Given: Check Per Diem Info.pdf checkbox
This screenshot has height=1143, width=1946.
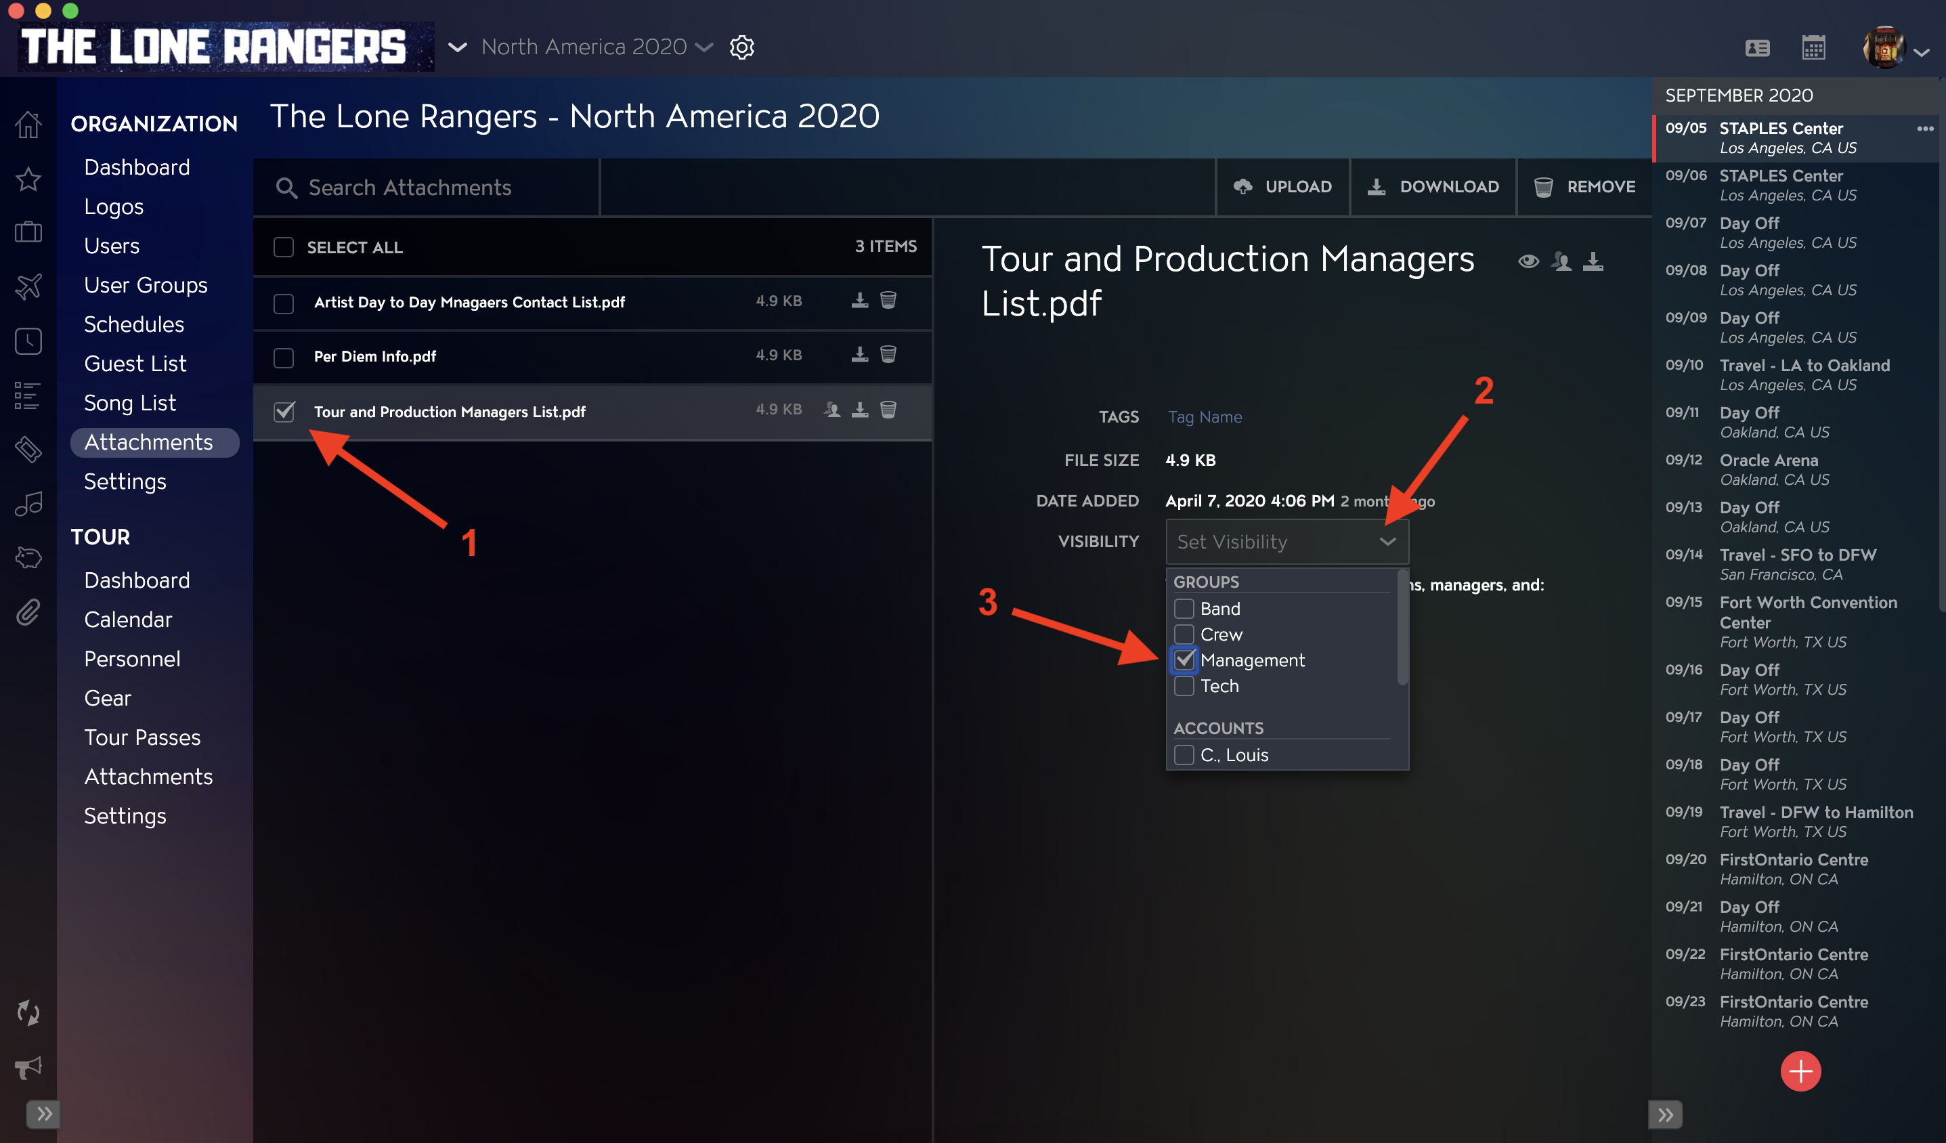Looking at the screenshot, I should [x=284, y=357].
